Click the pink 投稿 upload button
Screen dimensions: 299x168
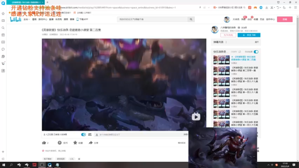285,19
